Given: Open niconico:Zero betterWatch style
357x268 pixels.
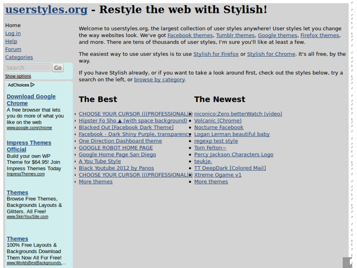Looking at the screenshot, I should click(238, 114).
